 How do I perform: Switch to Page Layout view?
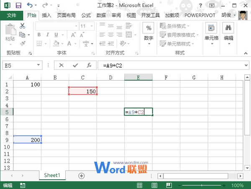[x=154, y=185]
